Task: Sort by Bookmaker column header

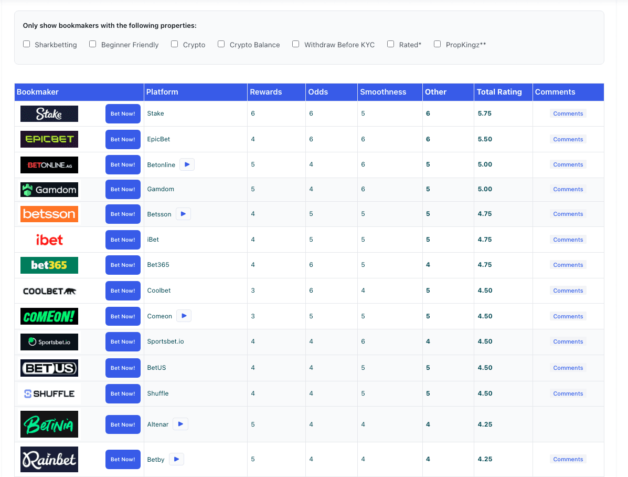Action: tap(79, 92)
